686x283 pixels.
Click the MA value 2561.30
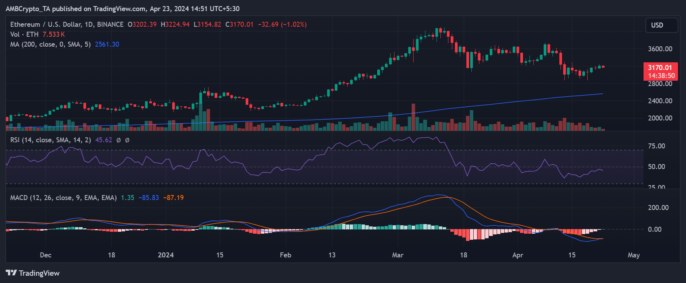(107, 44)
